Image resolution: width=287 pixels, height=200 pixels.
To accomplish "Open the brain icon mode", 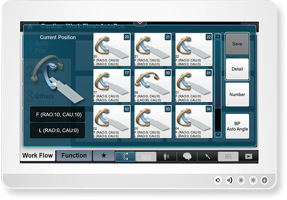I will (187, 156).
